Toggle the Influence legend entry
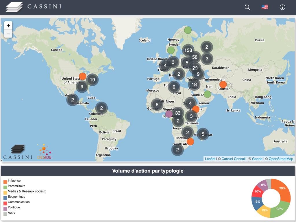The height and width of the screenshot is (222, 296). tap(13, 181)
